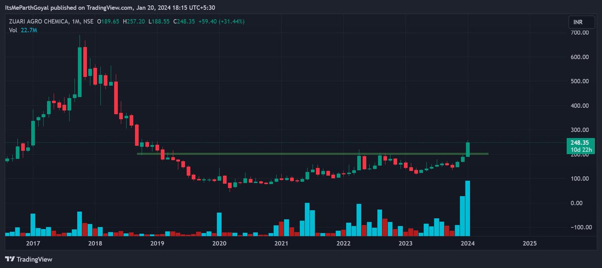Click the TradingView logo
The image size is (602, 268).
coord(29,259)
